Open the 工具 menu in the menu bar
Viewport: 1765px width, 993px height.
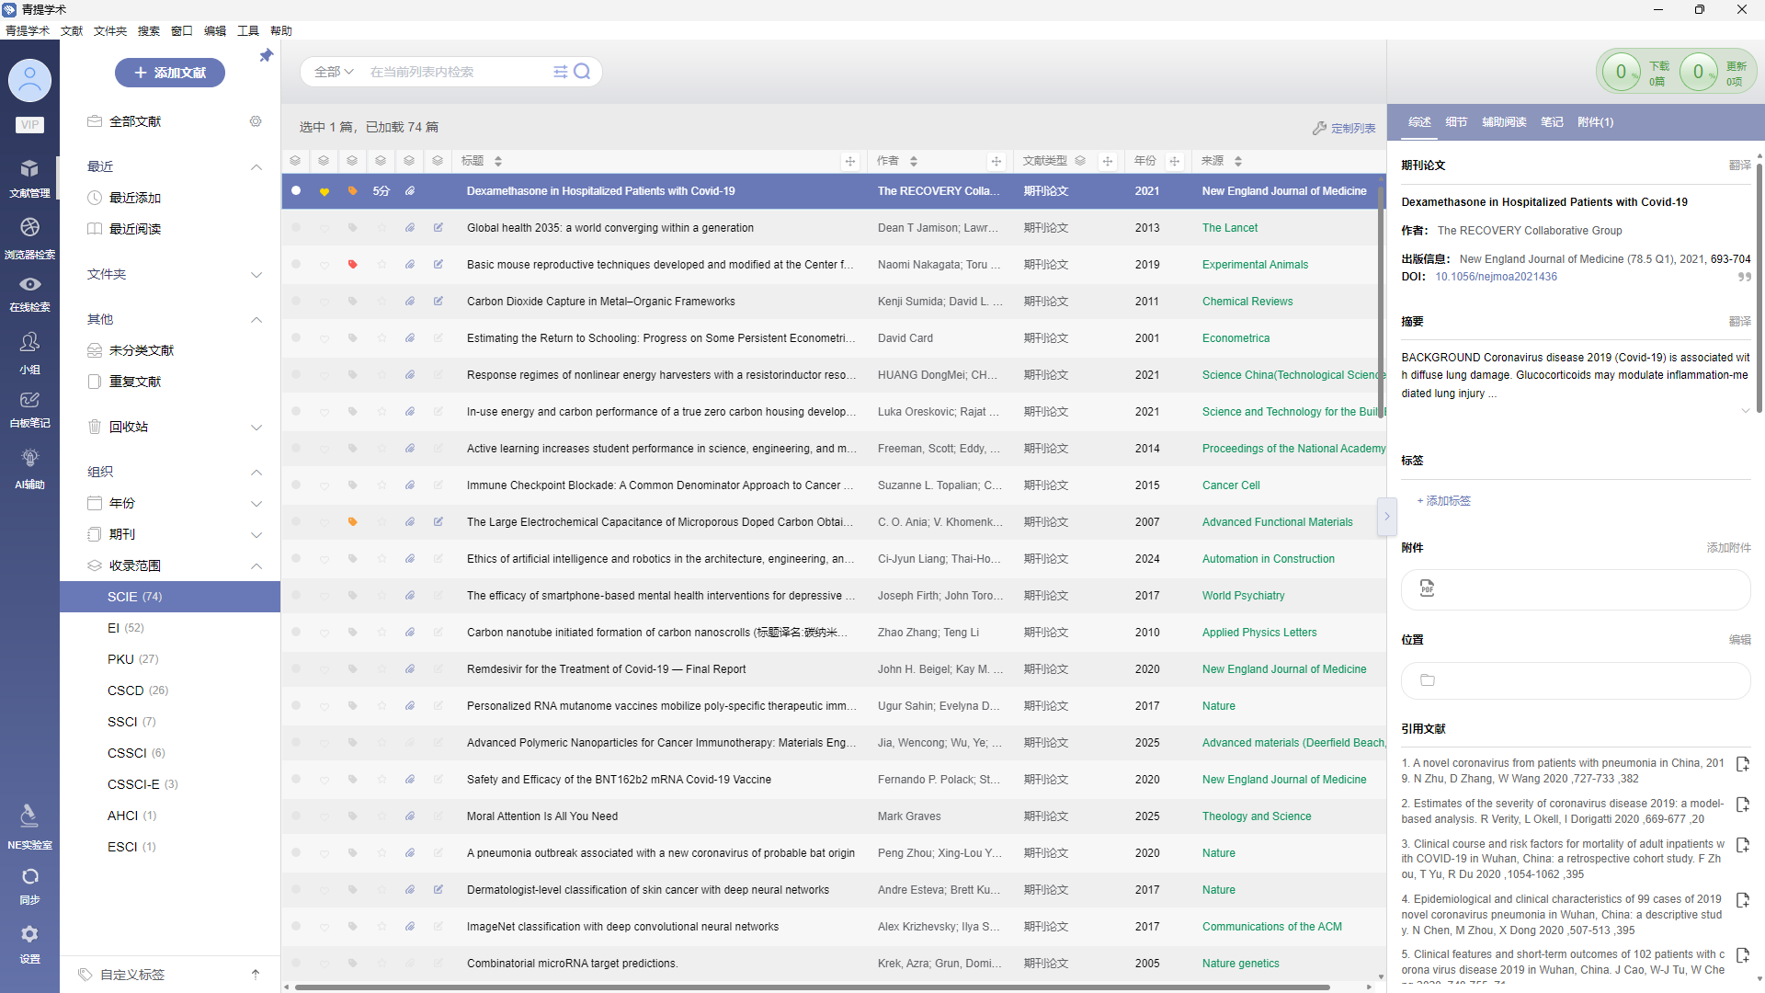247,30
